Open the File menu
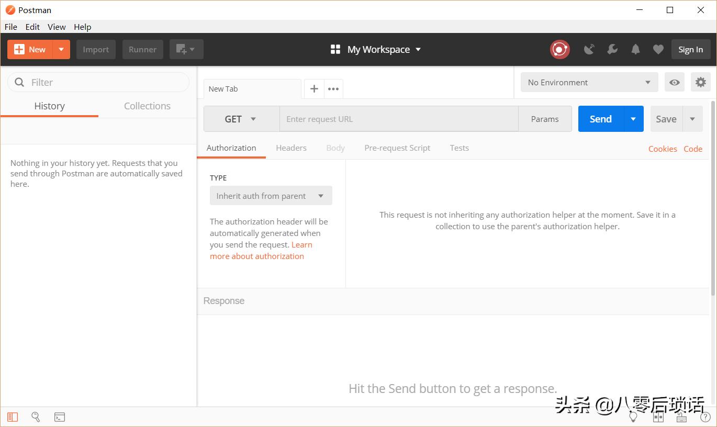The height and width of the screenshot is (427, 717). (x=10, y=27)
